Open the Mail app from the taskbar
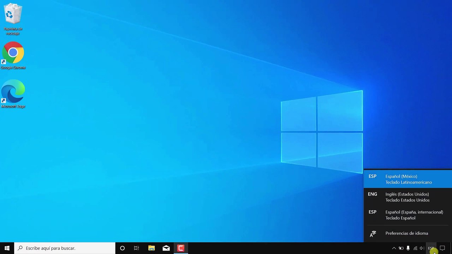 point(166,248)
